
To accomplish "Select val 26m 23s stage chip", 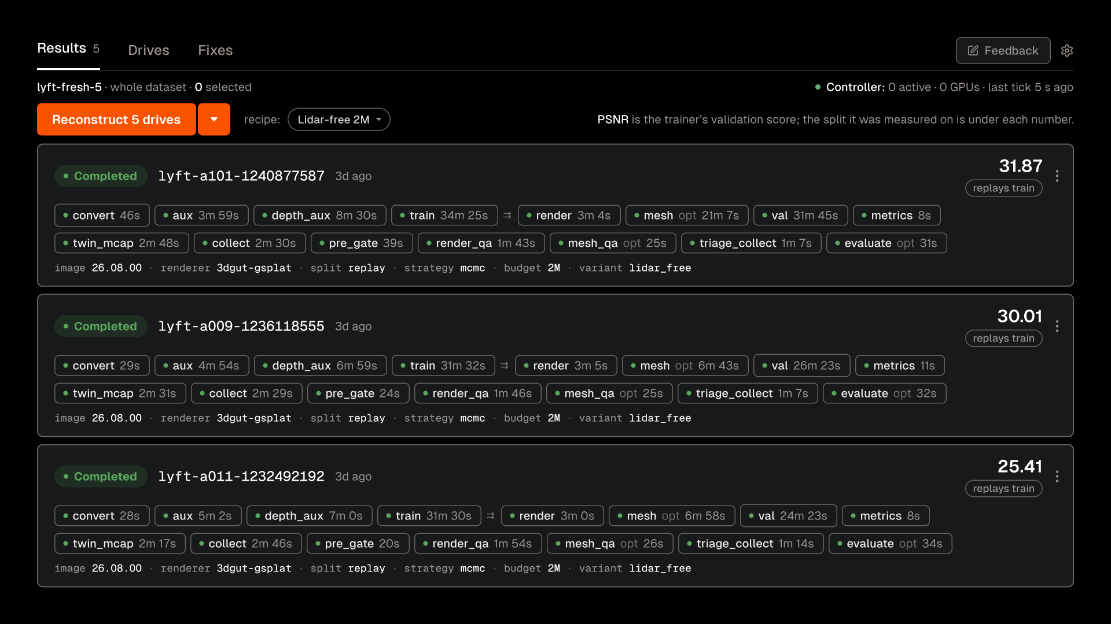I will pos(802,366).
